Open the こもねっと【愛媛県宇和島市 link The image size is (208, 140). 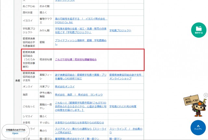[x=81, y=106]
